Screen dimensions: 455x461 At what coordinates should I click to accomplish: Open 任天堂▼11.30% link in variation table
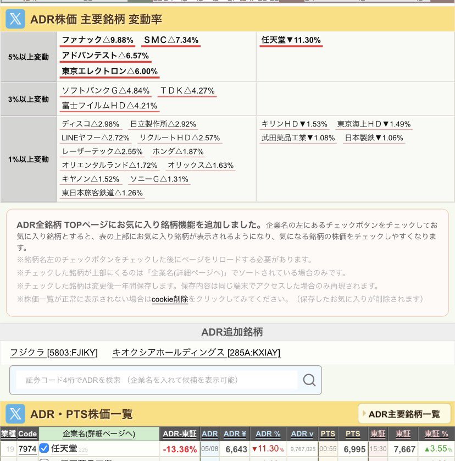click(291, 40)
